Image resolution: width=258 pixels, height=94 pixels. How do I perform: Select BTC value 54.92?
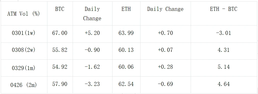click(x=60, y=67)
